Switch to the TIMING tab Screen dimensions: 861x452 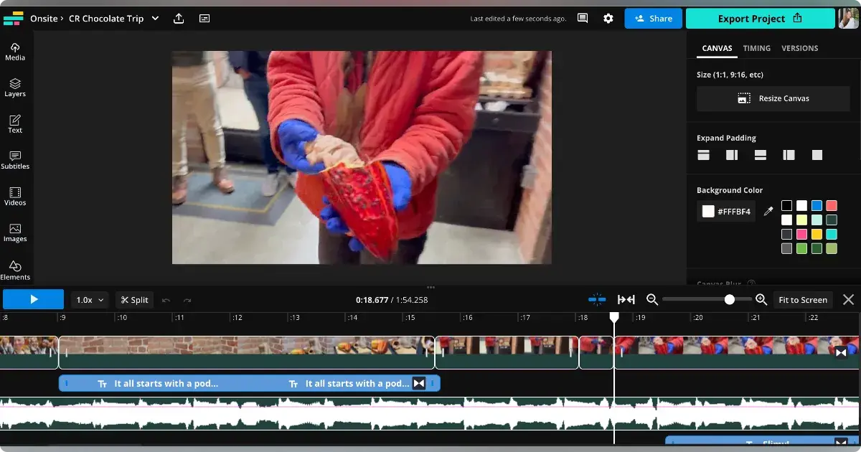[756, 48]
